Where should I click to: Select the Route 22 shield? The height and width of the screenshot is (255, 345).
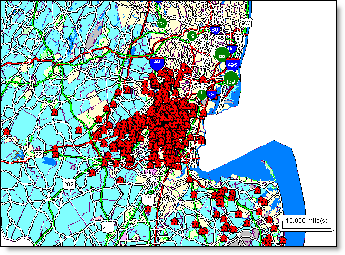point(38,154)
